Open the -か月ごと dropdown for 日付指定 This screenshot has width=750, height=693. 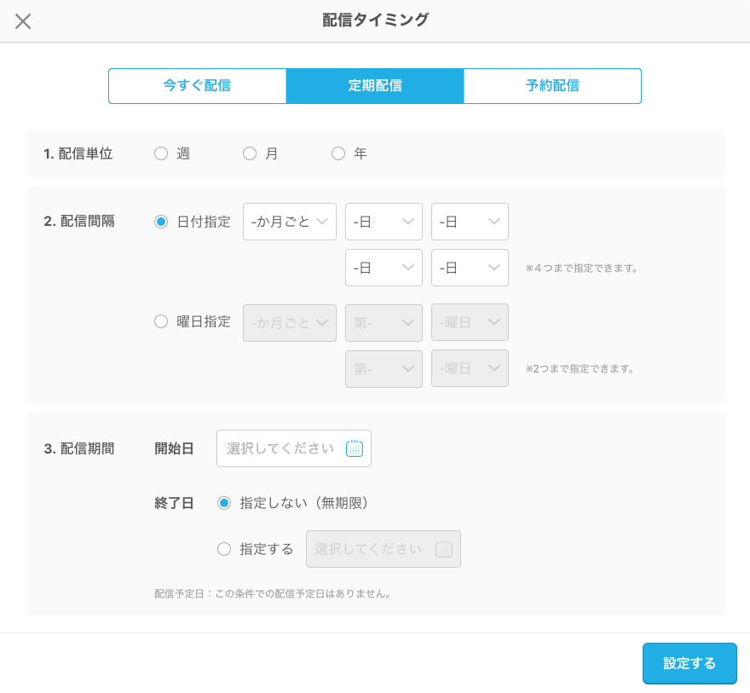pos(290,222)
